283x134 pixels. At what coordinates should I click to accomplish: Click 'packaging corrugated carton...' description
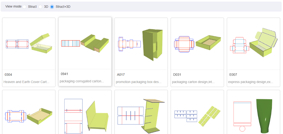pos(82,81)
